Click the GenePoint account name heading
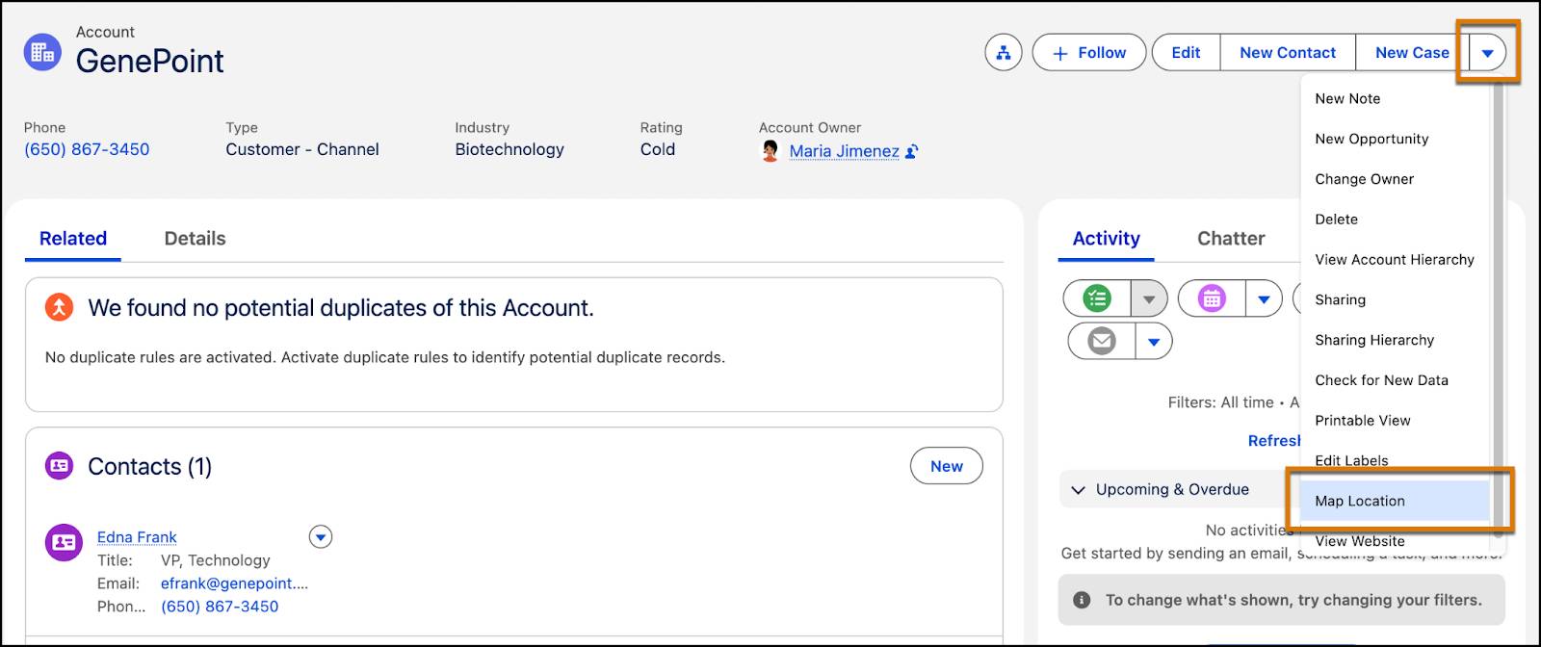Viewport: 1541px width, 647px height. click(x=150, y=62)
